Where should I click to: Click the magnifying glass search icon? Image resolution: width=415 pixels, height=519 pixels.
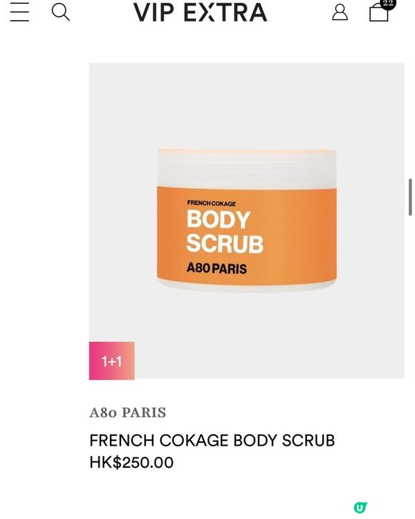61,12
